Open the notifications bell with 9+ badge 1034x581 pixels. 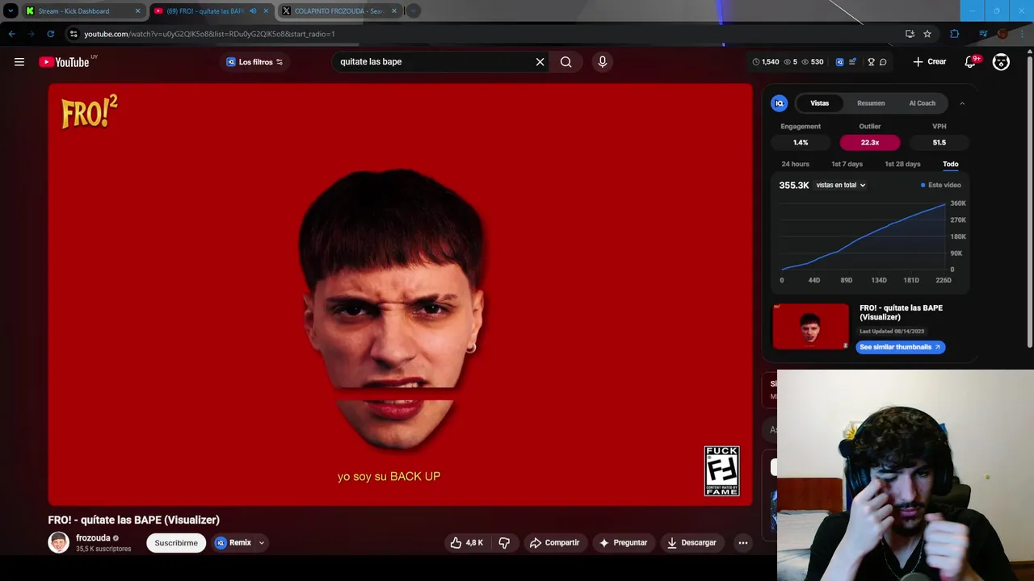(x=971, y=62)
